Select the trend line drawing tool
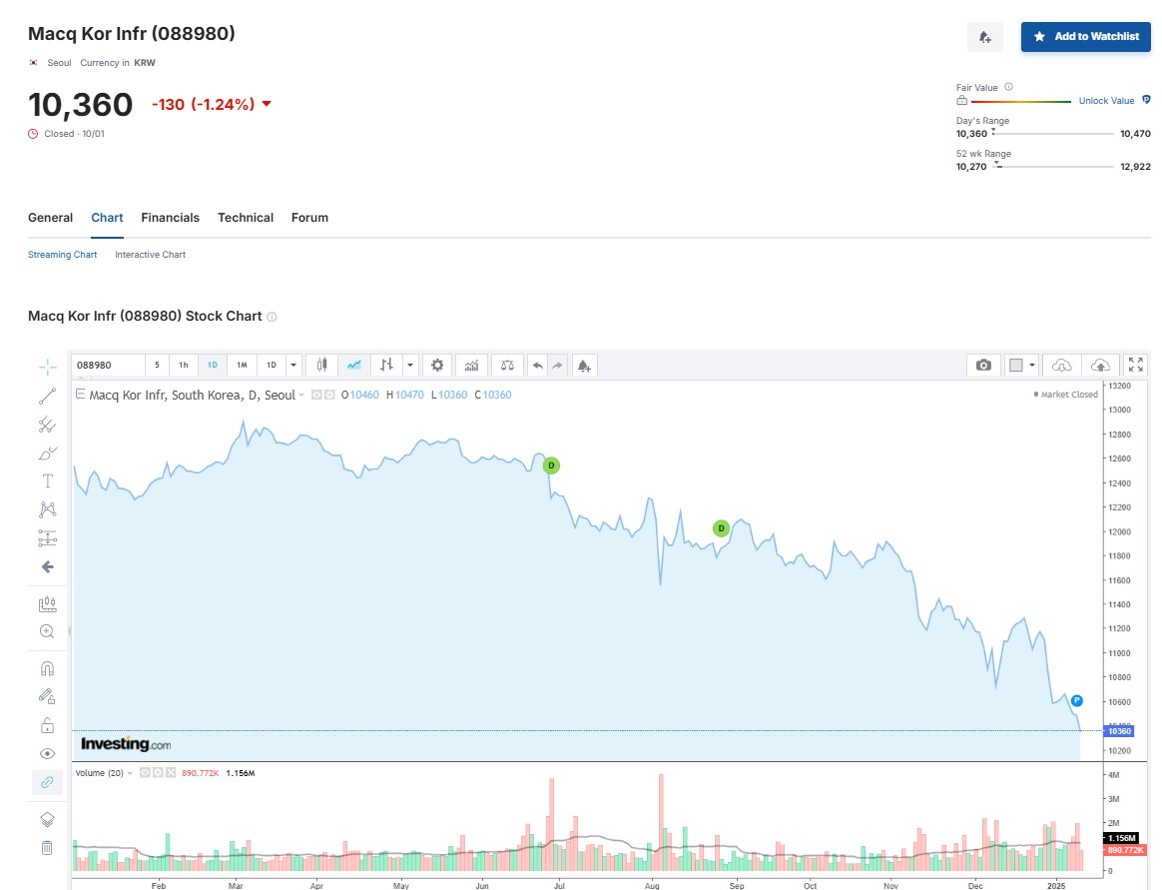Screen dimensions: 1162x890 pyautogui.click(x=48, y=396)
